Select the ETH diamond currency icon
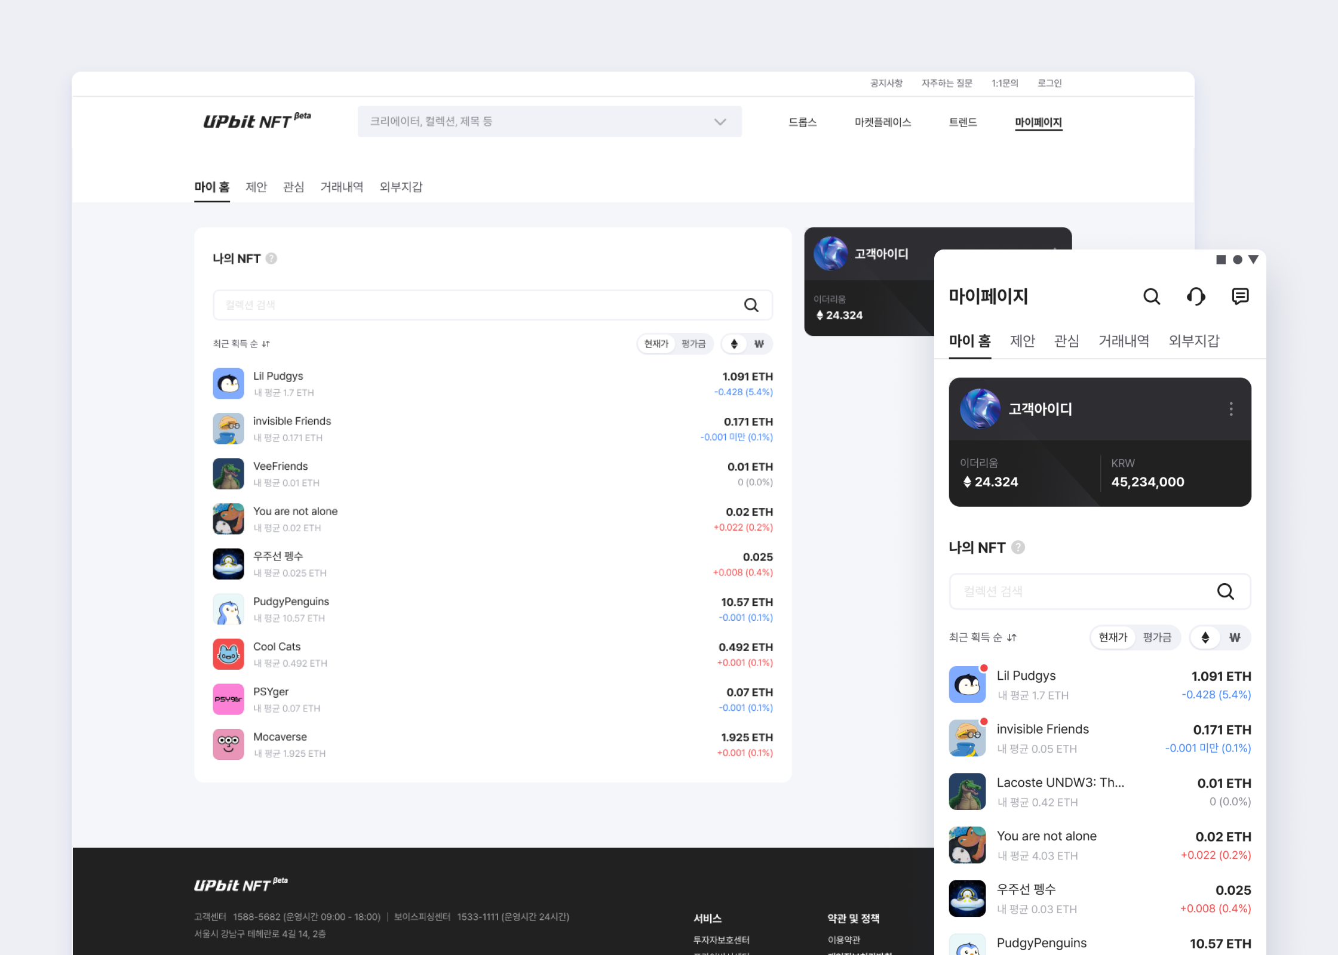Screen dimensions: 1338x955 [x=734, y=344]
